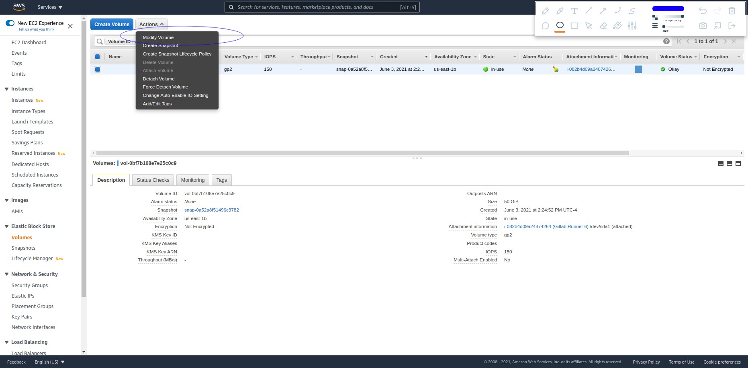
Task: Open Snapshots in the sidebar
Action: (x=23, y=248)
